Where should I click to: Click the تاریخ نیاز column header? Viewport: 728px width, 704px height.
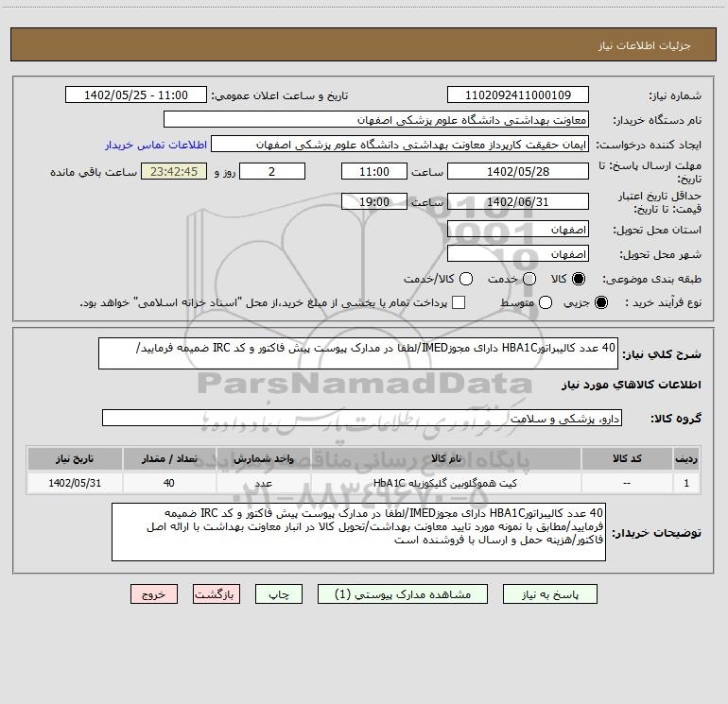(x=75, y=458)
